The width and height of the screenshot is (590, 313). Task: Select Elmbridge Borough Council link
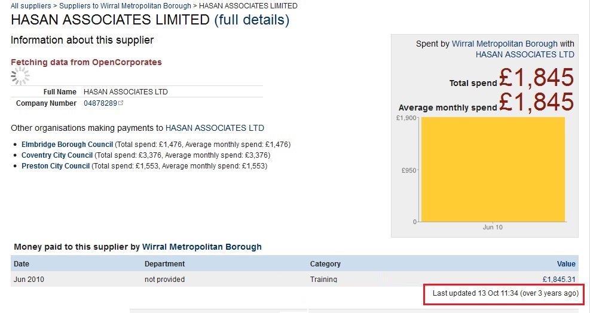pos(67,145)
